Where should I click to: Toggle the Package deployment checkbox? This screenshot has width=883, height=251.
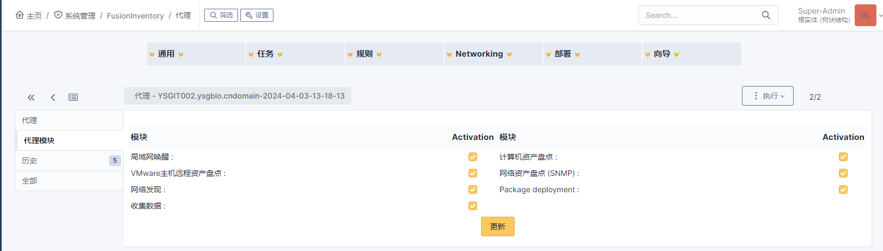pyautogui.click(x=843, y=189)
